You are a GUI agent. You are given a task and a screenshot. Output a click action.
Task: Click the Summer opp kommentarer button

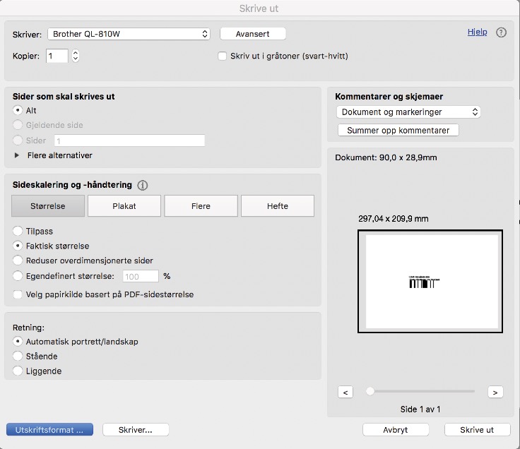click(x=398, y=131)
